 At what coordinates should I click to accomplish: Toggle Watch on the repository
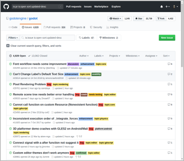tap(115, 19)
